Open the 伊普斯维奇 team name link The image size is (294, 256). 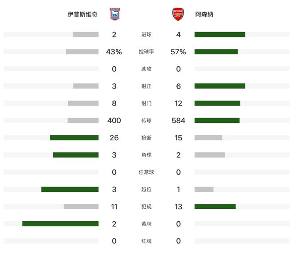click(82, 14)
